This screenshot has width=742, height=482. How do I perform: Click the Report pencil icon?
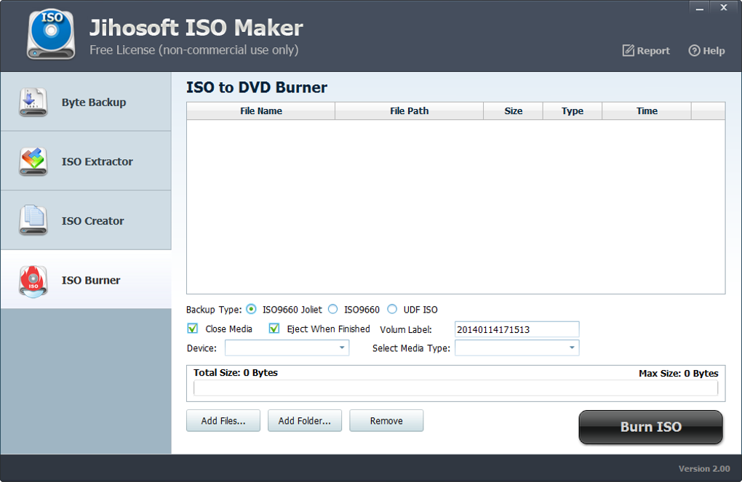[x=628, y=51]
